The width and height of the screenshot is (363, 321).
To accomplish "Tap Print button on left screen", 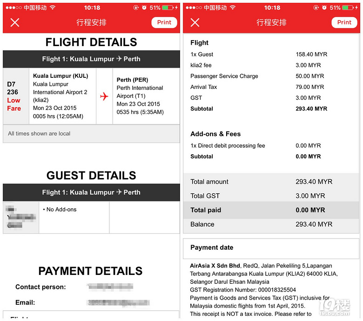I will 164,22.
